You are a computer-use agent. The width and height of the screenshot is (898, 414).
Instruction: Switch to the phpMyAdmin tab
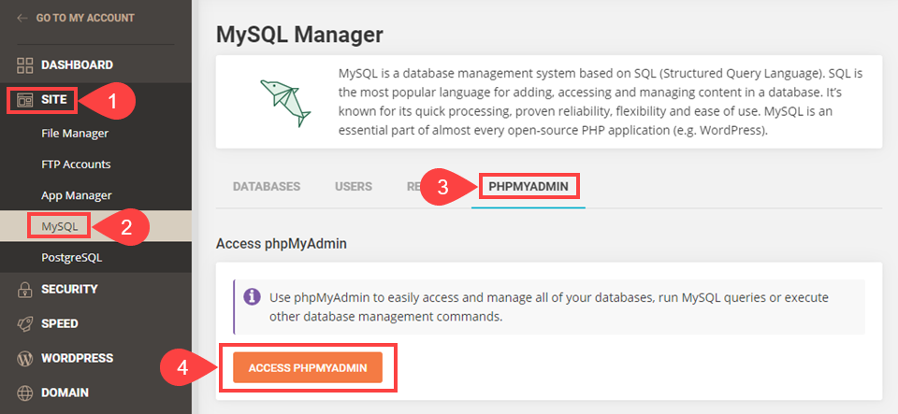529,186
